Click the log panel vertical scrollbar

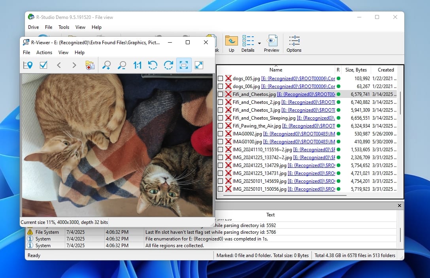400,235
